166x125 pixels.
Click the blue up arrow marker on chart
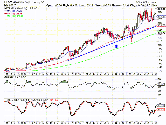coord(116,46)
